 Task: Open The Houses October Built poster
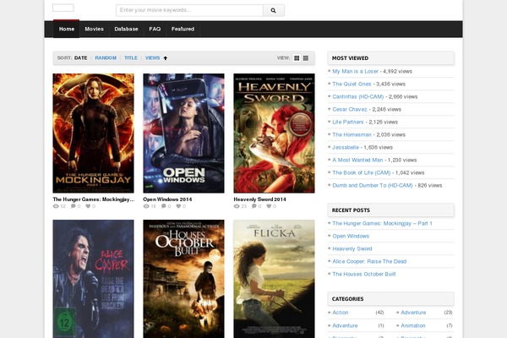pos(183,279)
